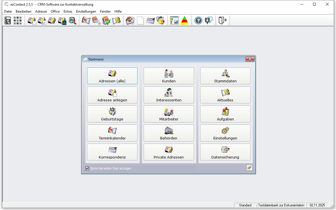Open the Fenster menu
Image resolution: width=336 pixels, height=210 pixels.
(x=105, y=11)
